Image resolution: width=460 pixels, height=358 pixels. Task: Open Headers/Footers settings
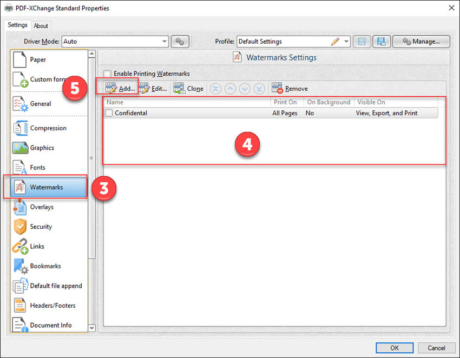coord(49,306)
